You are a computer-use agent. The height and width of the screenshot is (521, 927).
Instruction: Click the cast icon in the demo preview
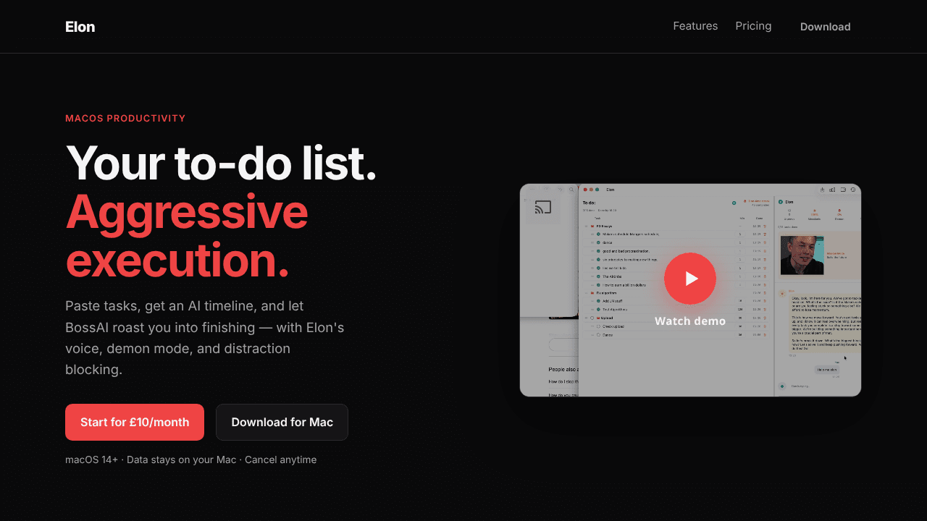coord(543,208)
